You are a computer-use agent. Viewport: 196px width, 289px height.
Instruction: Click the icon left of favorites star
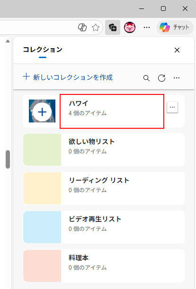pyautogui.click(x=82, y=28)
